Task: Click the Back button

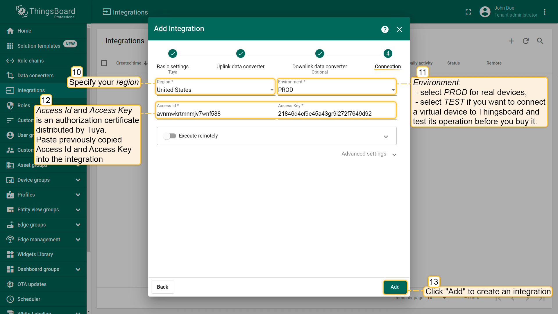Action: coord(162,287)
